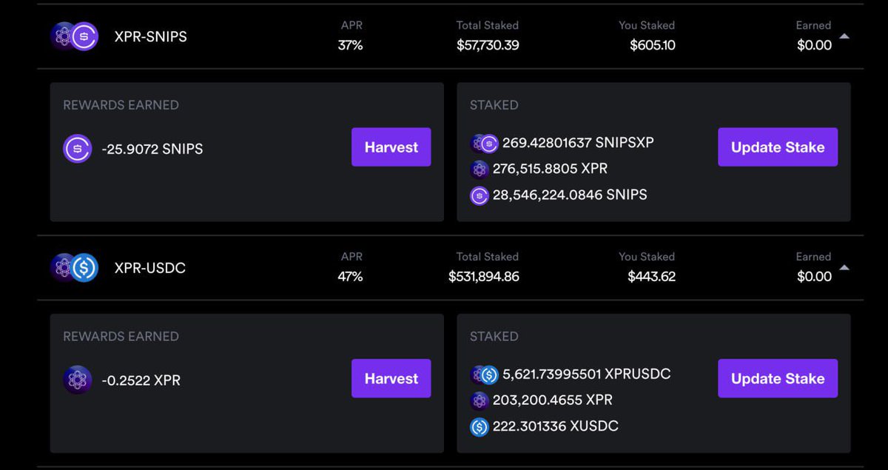The width and height of the screenshot is (888, 470).
Task: Click the SNIPS icon beside 28,546,224.0846
Action: coord(480,196)
